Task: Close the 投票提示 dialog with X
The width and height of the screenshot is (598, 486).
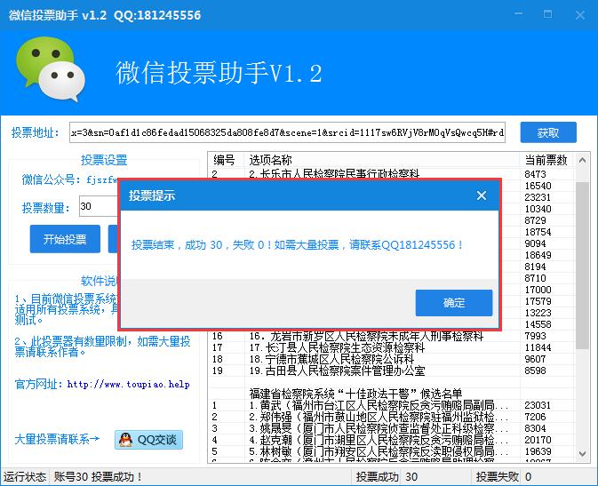Action: click(482, 195)
